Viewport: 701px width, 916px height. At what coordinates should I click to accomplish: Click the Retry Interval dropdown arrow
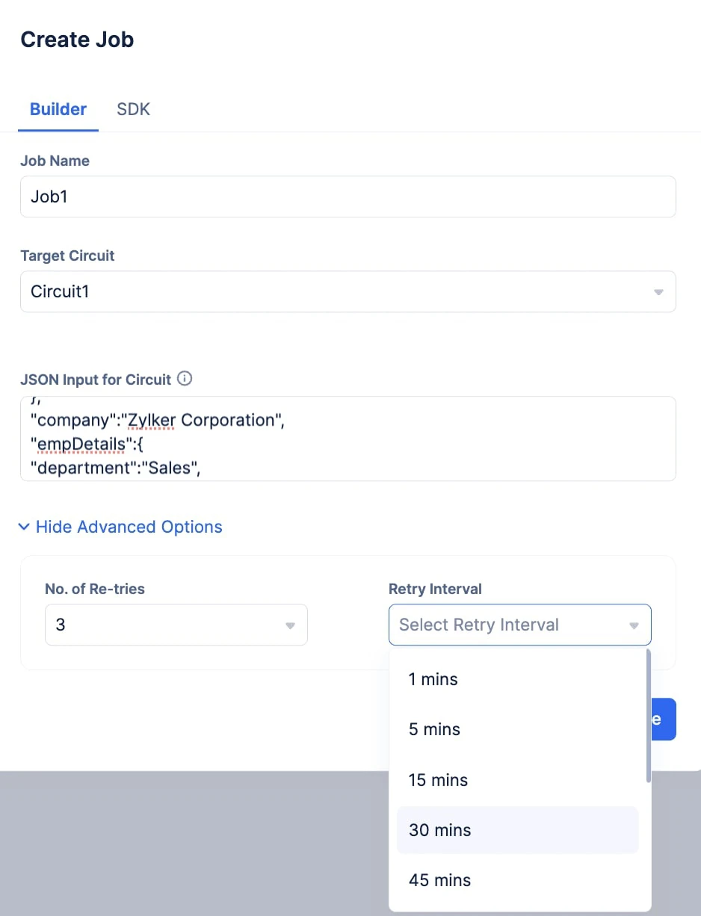(x=634, y=625)
